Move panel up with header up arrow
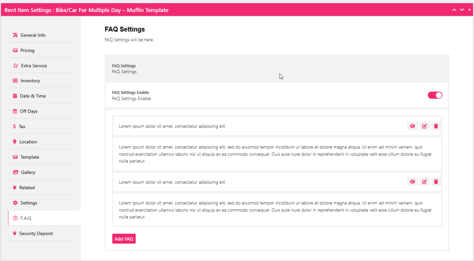 coord(454,10)
